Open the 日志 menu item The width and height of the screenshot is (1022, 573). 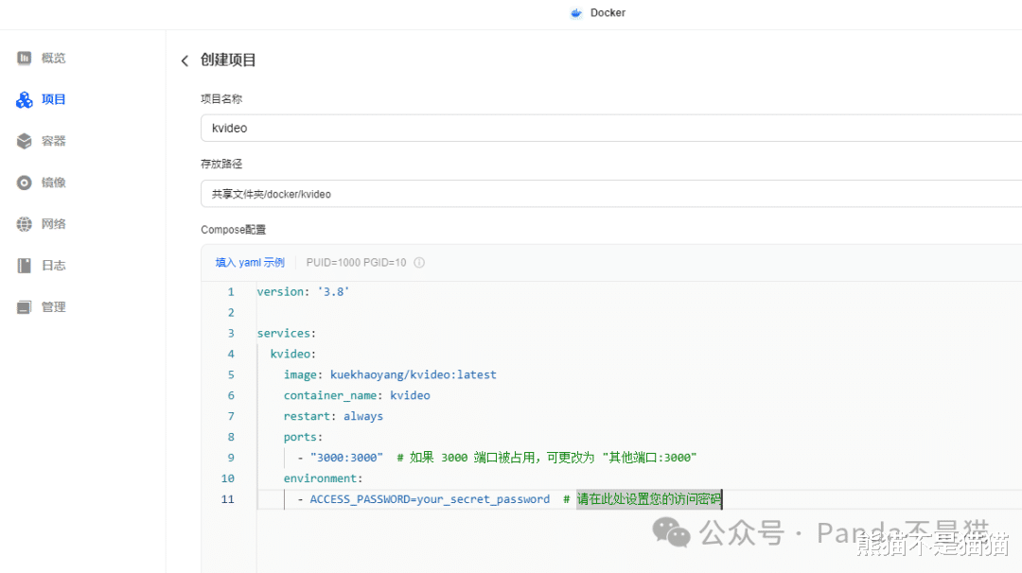click(x=53, y=266)
